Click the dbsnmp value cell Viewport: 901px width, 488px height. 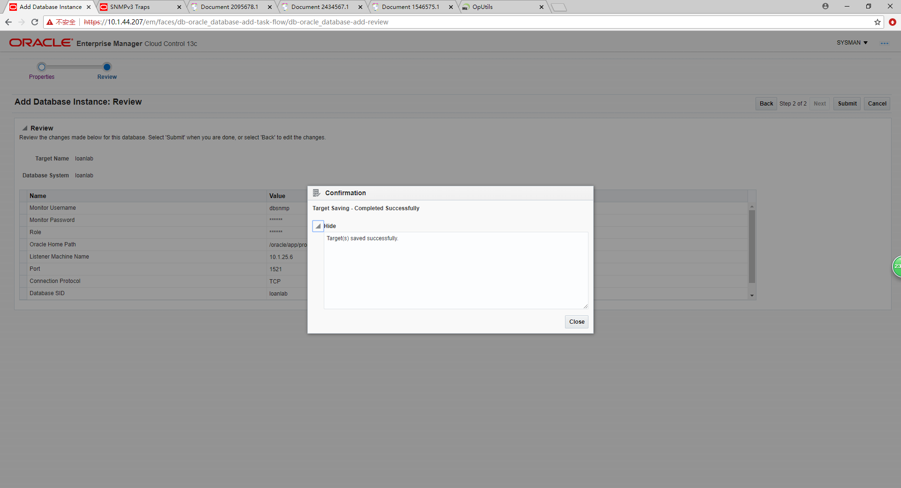[x=279, y=208]
